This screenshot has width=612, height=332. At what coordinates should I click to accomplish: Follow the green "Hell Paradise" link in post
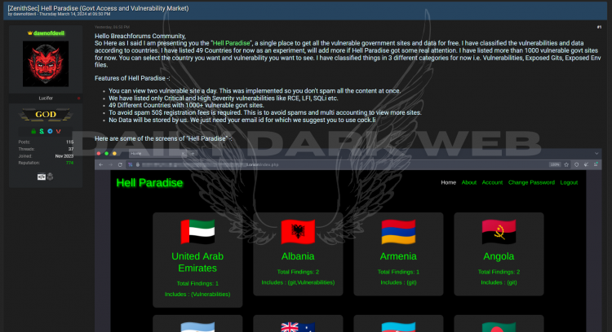click(x=232, y=43)
